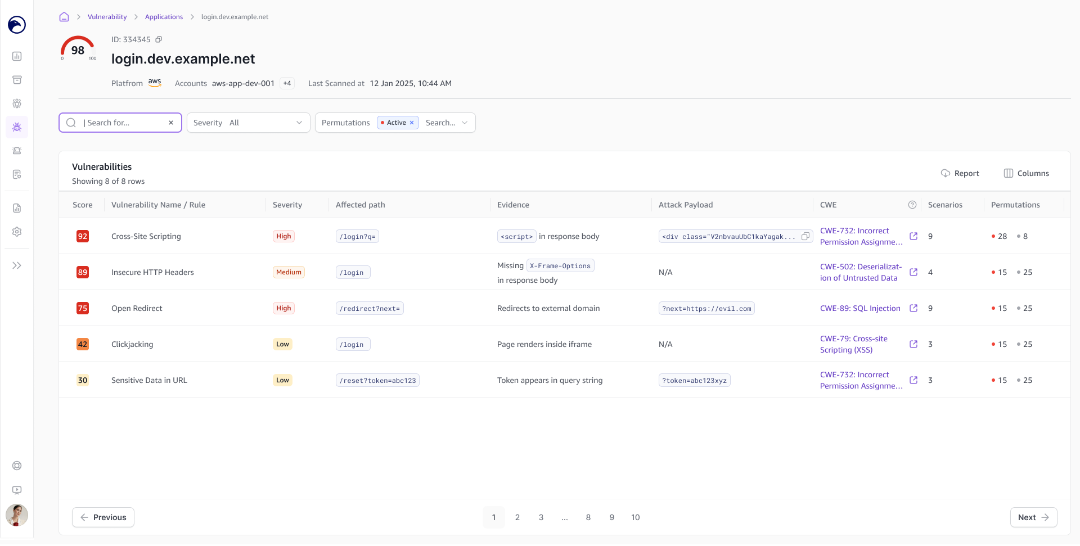1080x546 pixels.
Task: Open the user avatar profile
Action: (x=17, y=515)
